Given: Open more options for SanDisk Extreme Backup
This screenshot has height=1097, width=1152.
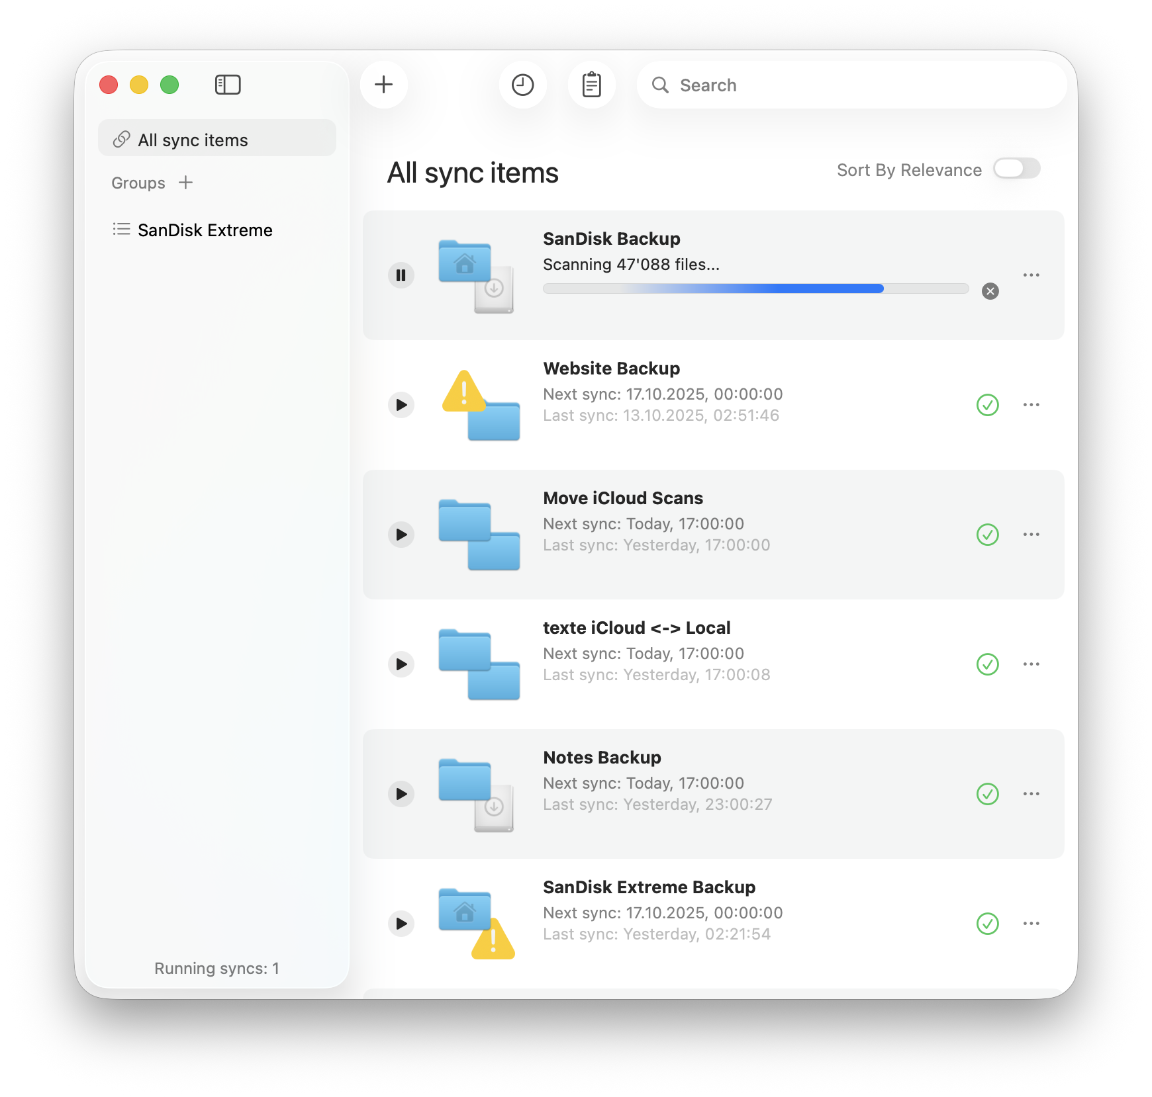Looking at the screenshot, I should [1031, 924].
